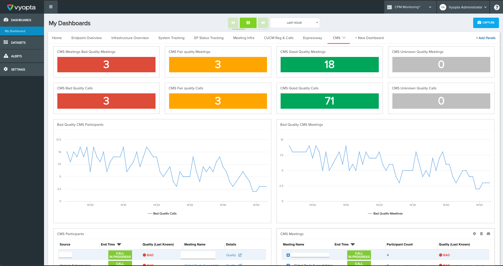
Task: Open Alerts in the sidebar
Action: [x=22, y=56]
